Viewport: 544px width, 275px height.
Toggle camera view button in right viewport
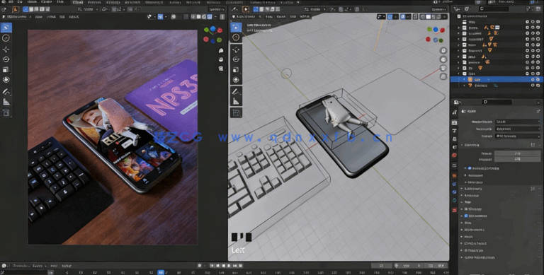click(x=443, y=69)
